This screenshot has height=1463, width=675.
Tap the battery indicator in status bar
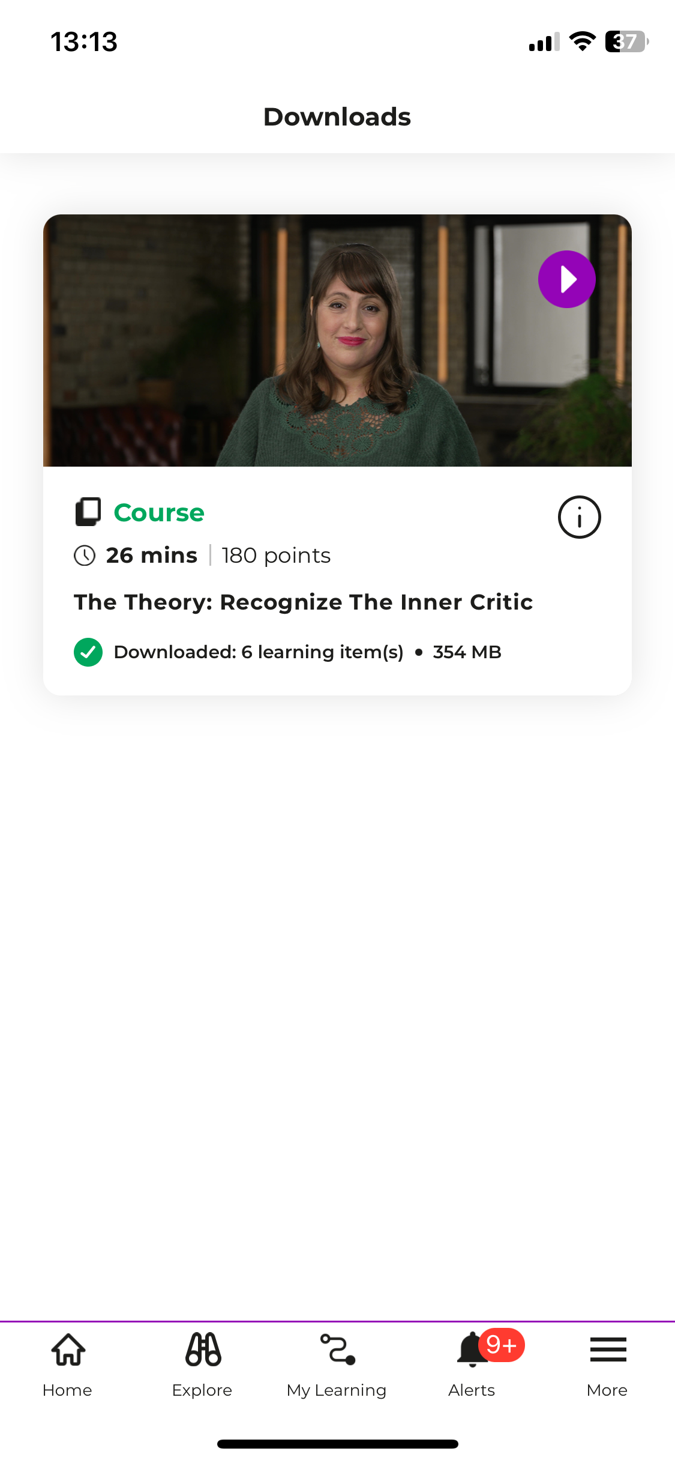(x=626, y=41)
